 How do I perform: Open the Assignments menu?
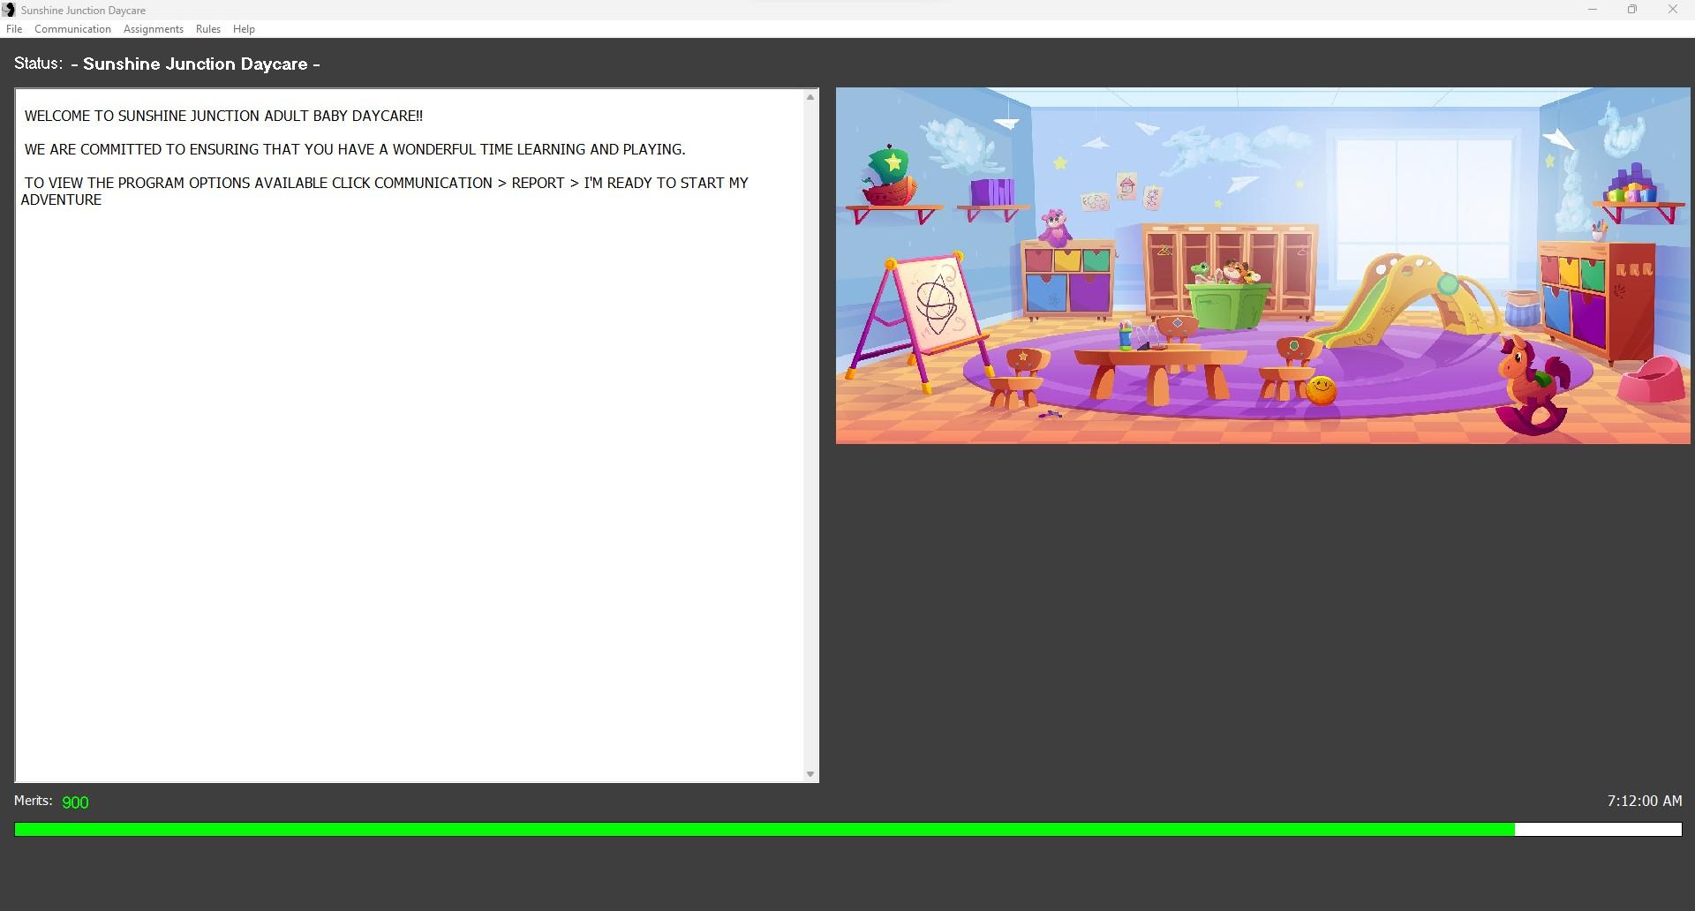tap(154, 29)
